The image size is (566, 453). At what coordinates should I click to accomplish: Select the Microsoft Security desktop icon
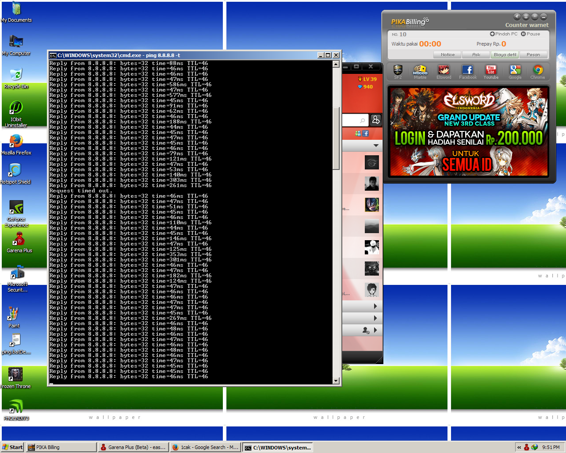(18, 280)
